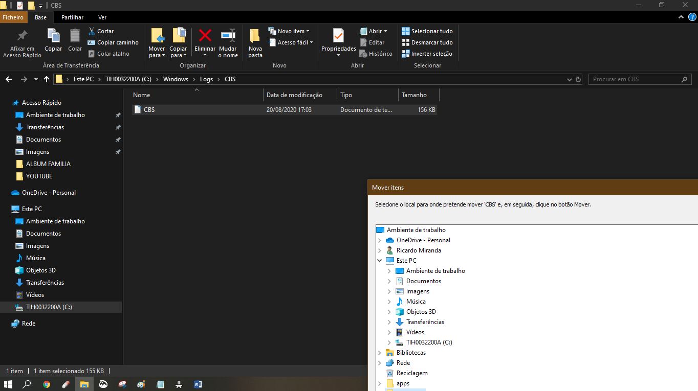Screen dimensions: 698x391
Task: Open Música in the navigation pane
Action: click(35, 258)
